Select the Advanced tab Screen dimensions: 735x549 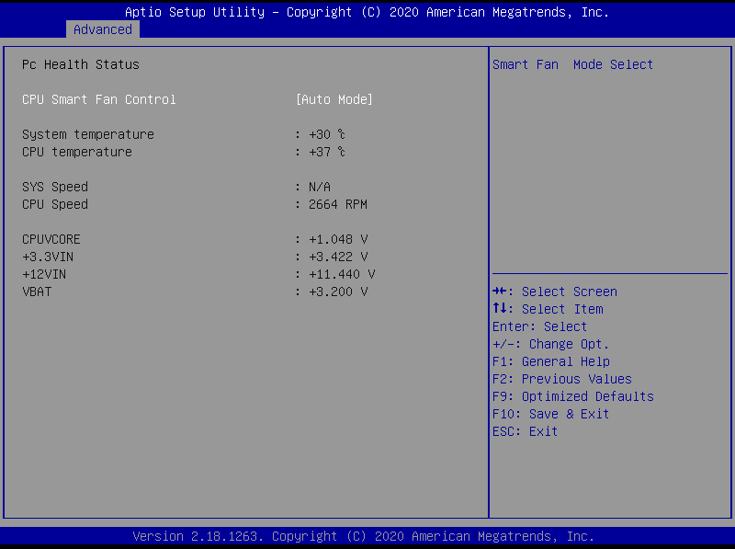[x=102, y=29]
